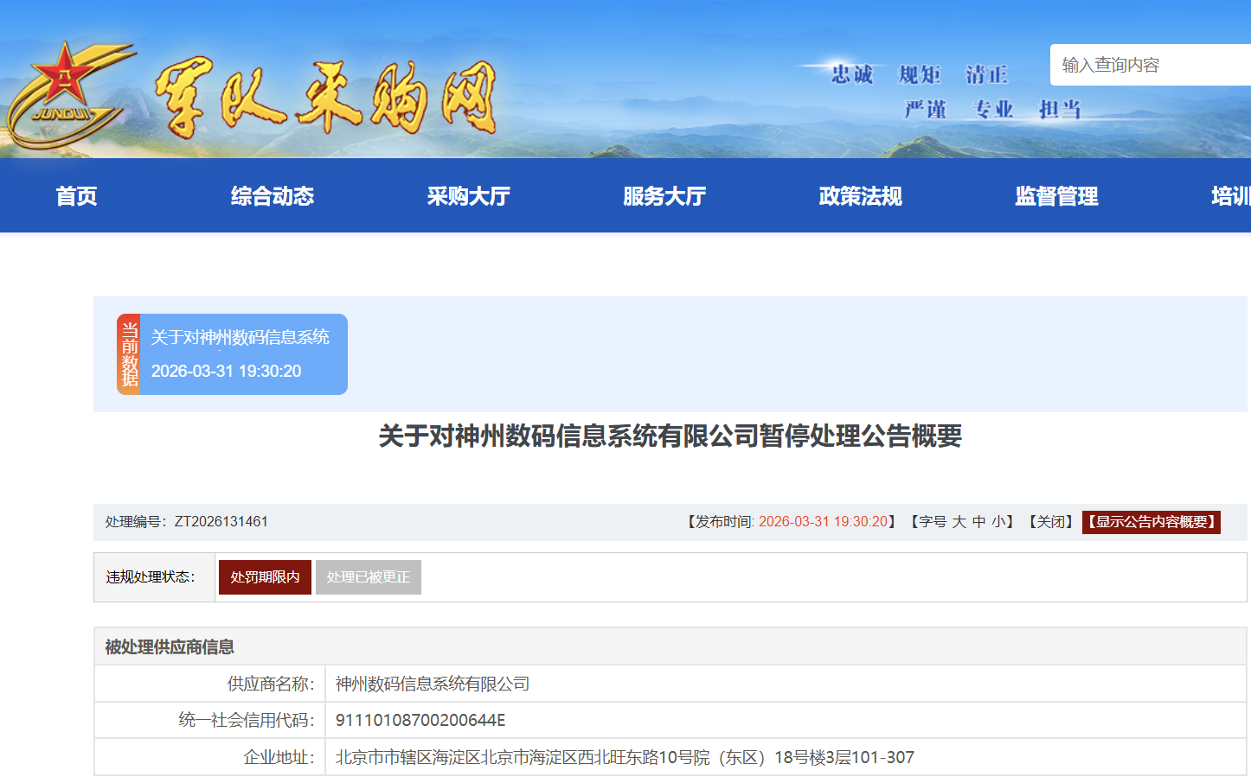This screenshot has width=1251, height=783.
Task: Open the 综合动态 navigation menu
Action: click(x=273, y=196)
